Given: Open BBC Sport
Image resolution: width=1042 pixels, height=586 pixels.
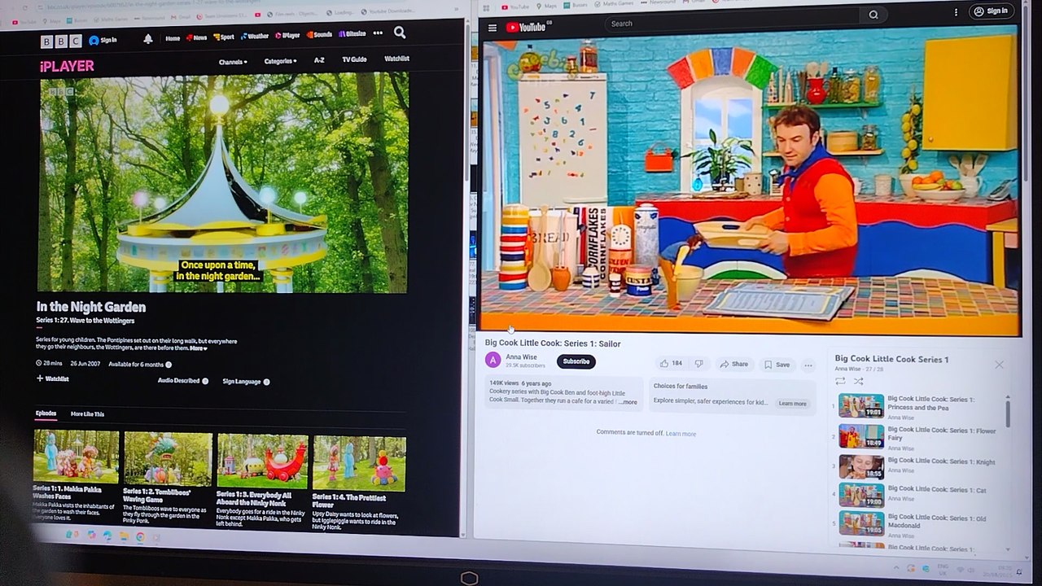Looking at the screenshot, I should (224, 37).
